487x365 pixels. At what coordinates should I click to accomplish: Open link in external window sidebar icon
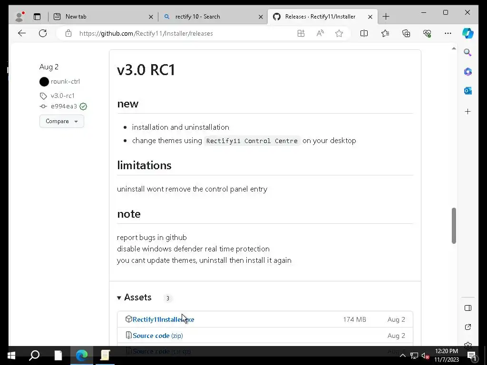pyautogui.click(x=468, y=327)
